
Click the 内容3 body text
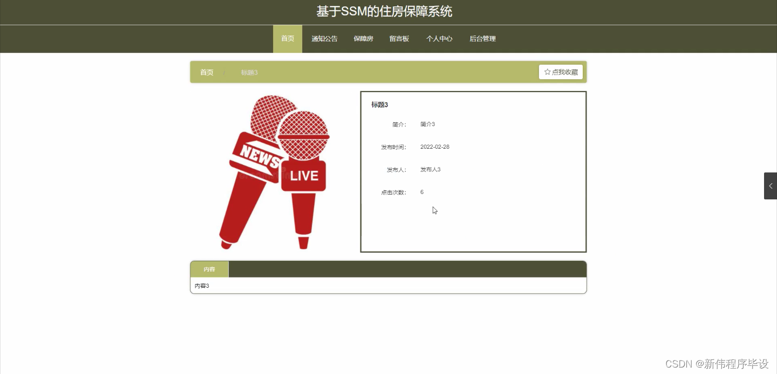point(202,286)
